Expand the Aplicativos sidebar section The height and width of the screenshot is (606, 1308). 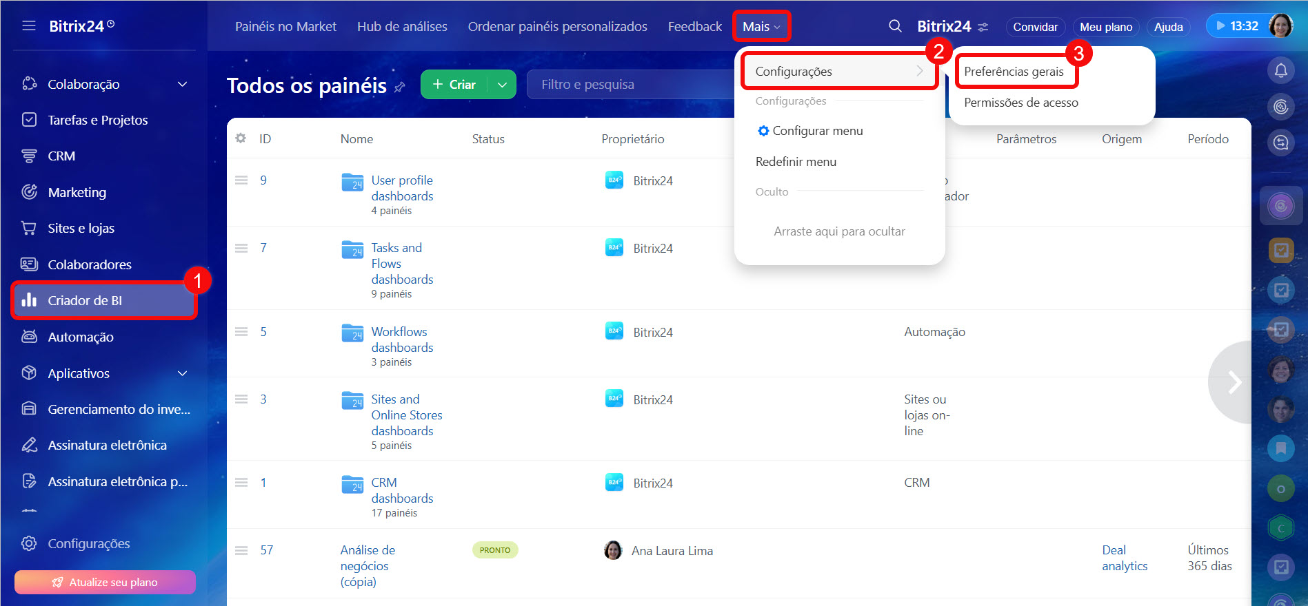point(182,373)
